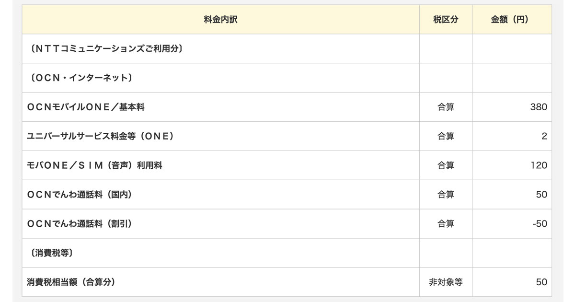This screenshot has height=302, width=575.
Task: Click 合算 in the OCNモバイルONE／基本料 row
Action: pyautogui.click(x=446, y=107)
